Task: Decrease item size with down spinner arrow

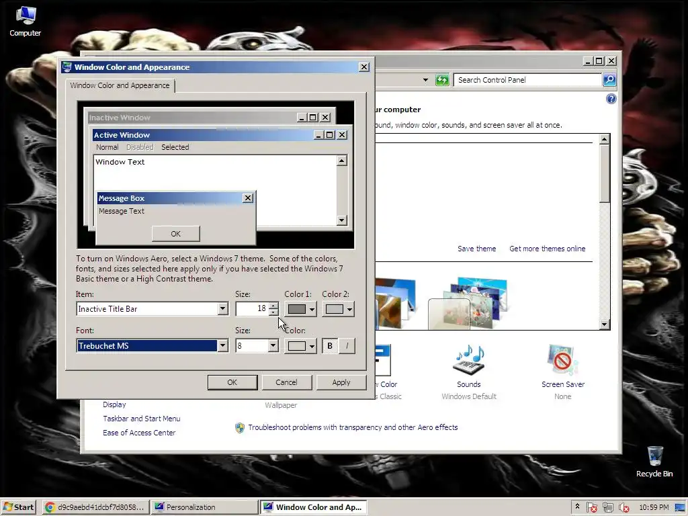Action: 273,312
